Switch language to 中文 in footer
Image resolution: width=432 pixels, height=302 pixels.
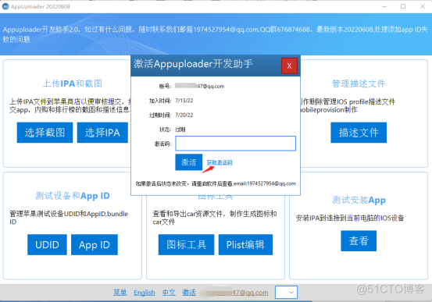[169, 293]
